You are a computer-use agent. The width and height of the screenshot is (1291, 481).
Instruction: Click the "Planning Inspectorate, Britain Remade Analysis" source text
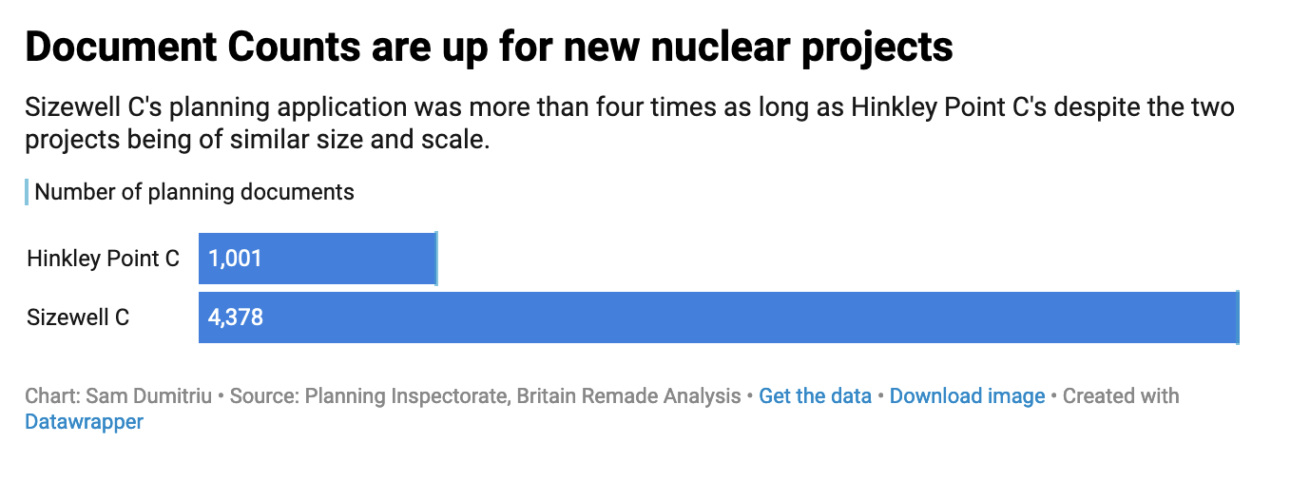tap(521, 396)
